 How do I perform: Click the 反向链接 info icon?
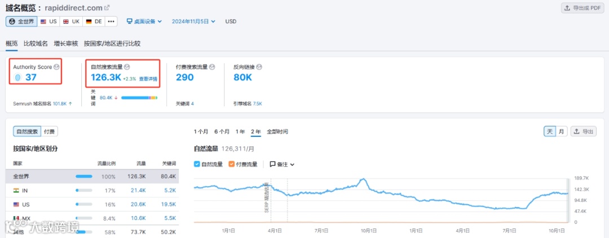[259, 67]
